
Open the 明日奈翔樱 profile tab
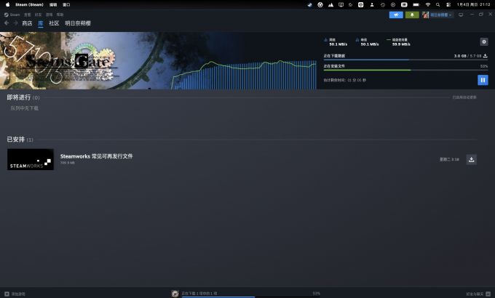(x=78, y=23)
